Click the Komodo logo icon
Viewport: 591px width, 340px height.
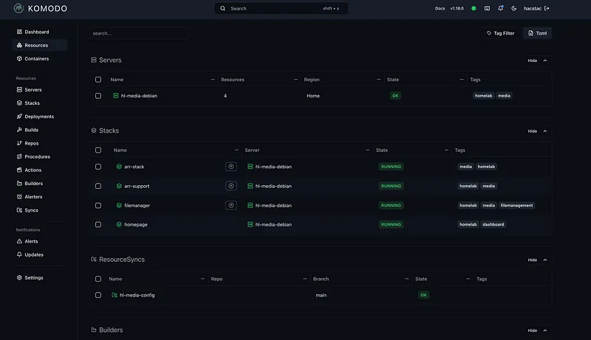click(18, 9)
